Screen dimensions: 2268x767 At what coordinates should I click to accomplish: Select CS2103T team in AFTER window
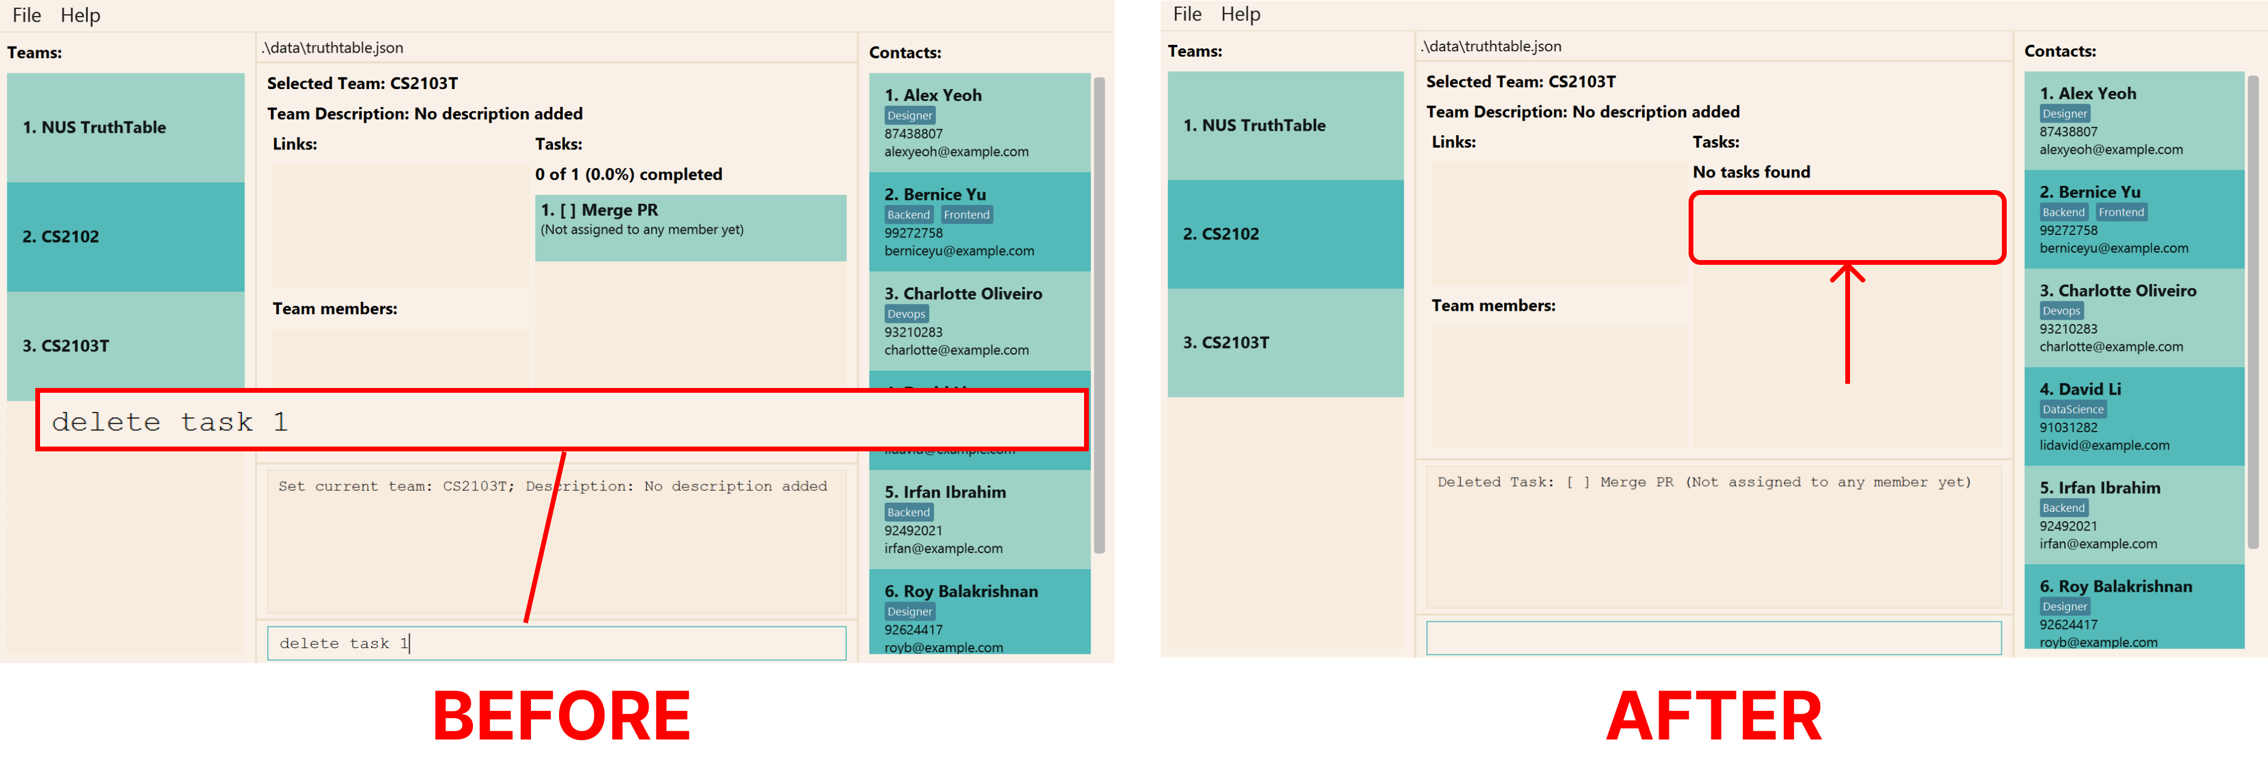click(1286, 343)
